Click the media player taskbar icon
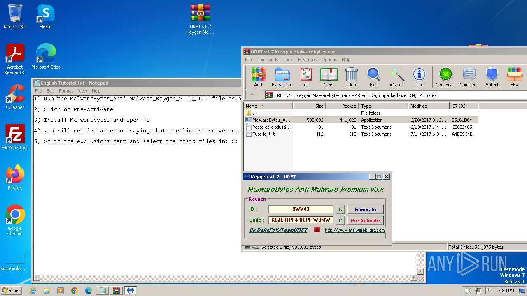This screenshot has height=296, width=527. 61,290
